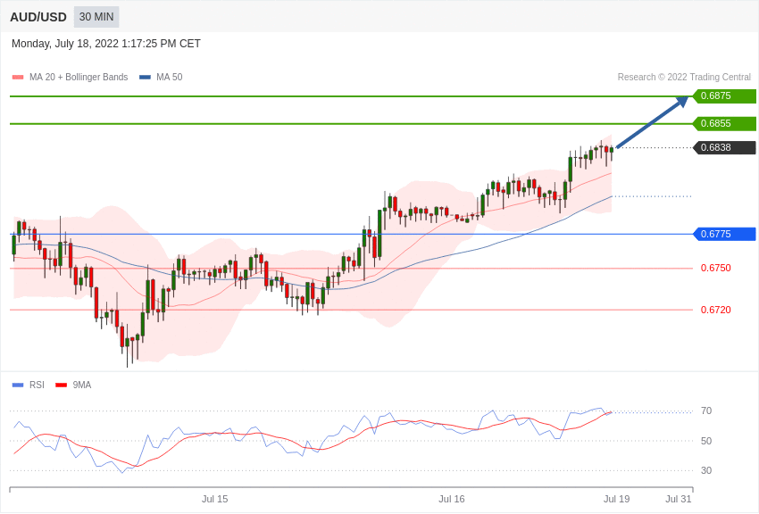
Task: Click the 0.6875 resistance price tag
Action: [724, 95]
